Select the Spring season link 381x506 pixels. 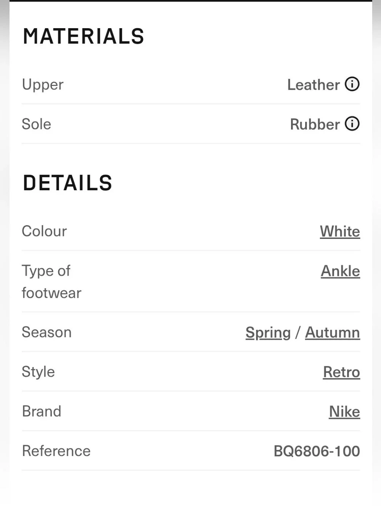[268, 333]
